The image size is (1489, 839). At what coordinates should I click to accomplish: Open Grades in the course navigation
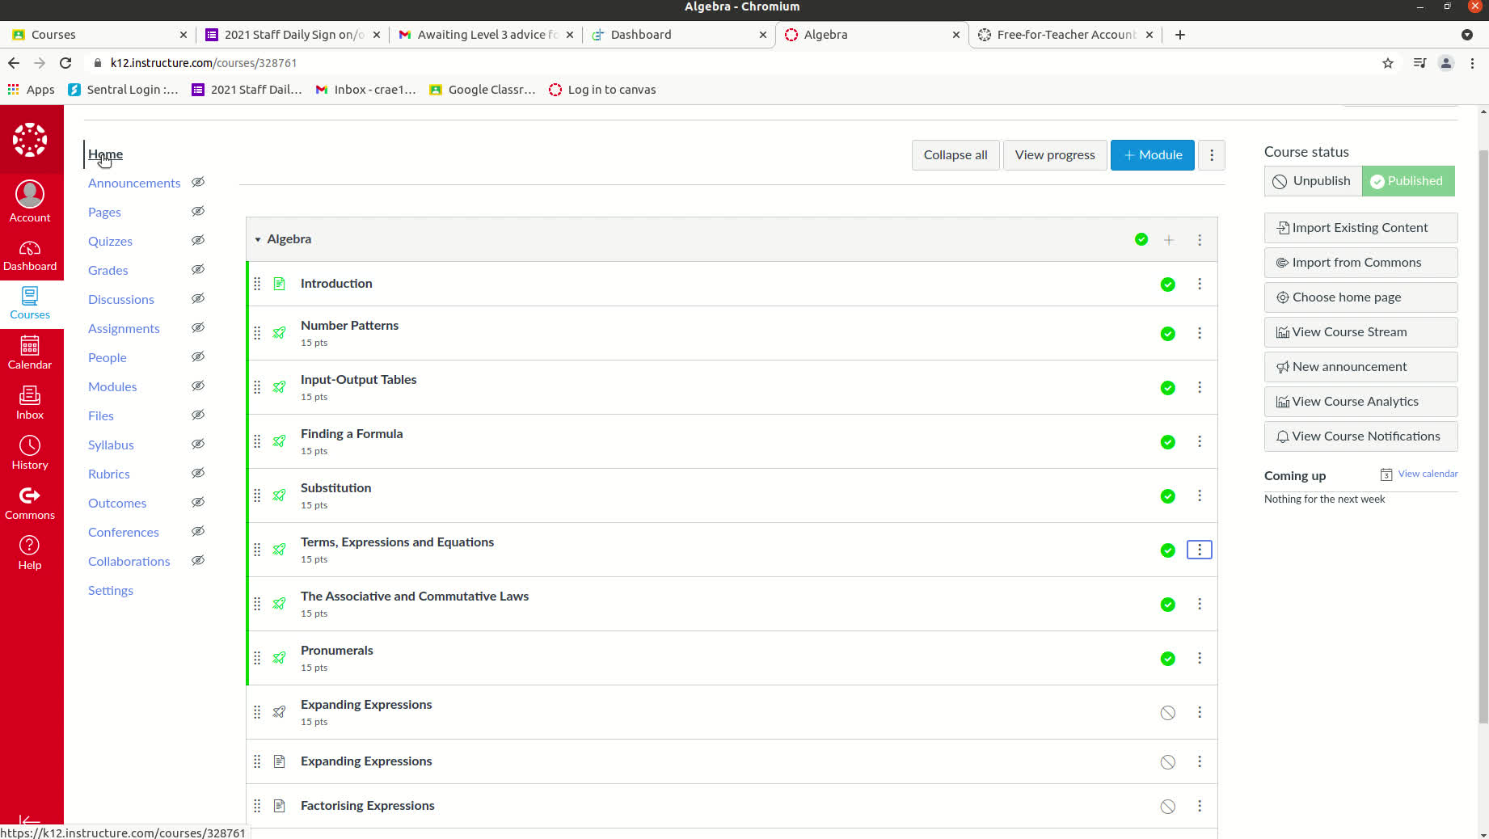pyautogui.click(x=108, y=270)
